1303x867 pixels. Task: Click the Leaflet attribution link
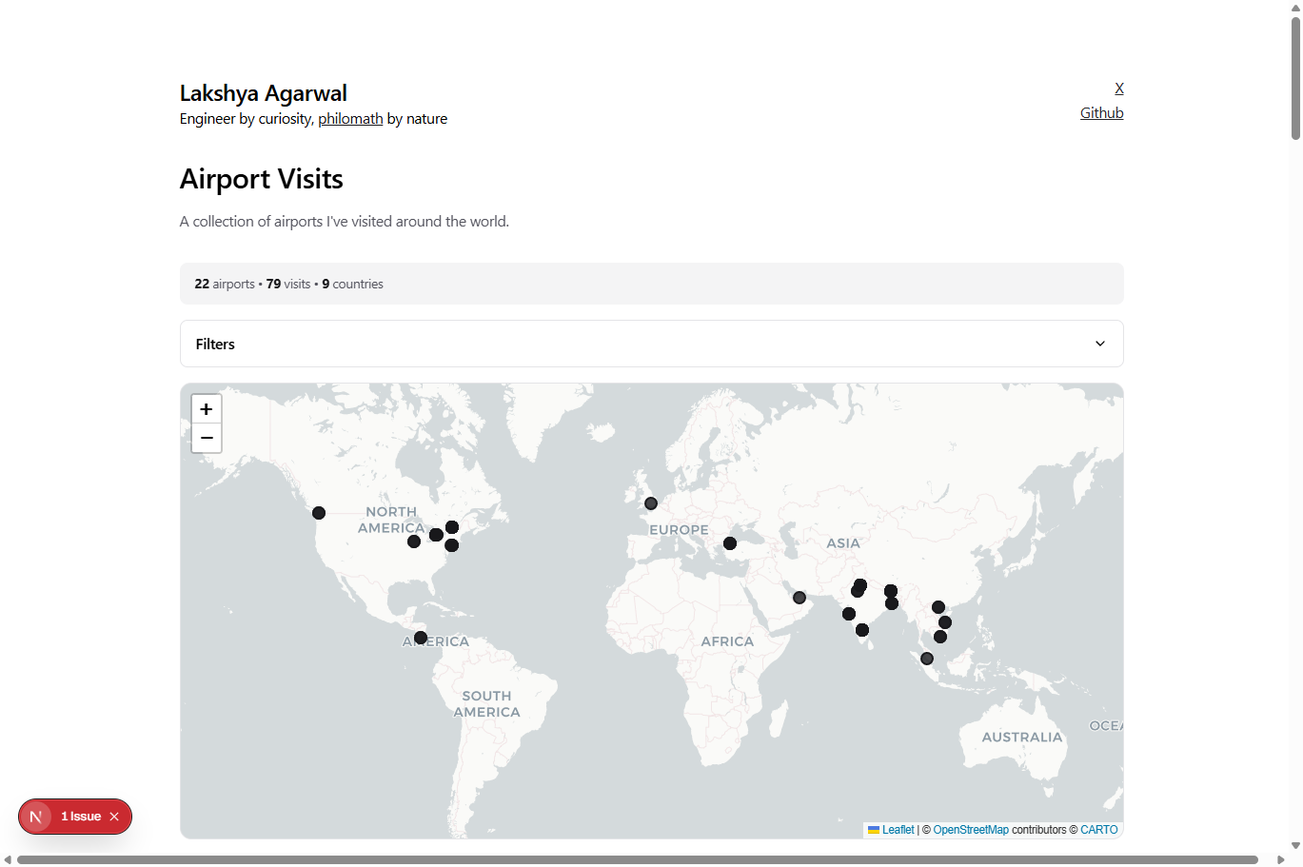tap(898, 829)
